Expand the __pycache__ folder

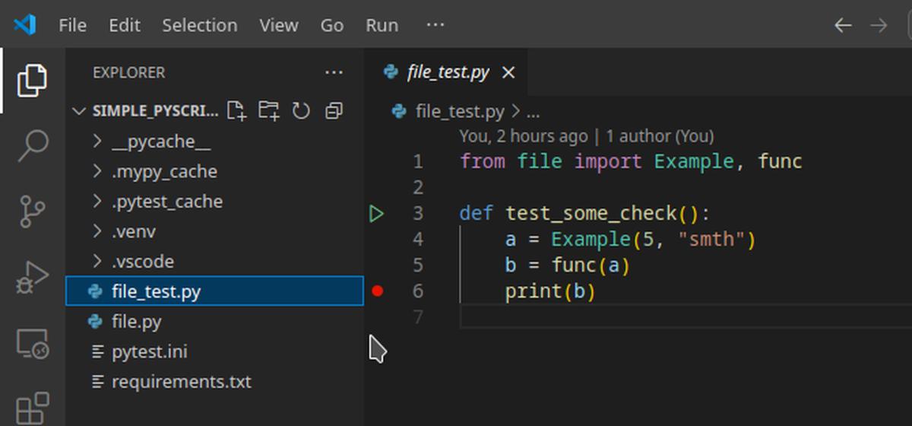pos(215,141)
